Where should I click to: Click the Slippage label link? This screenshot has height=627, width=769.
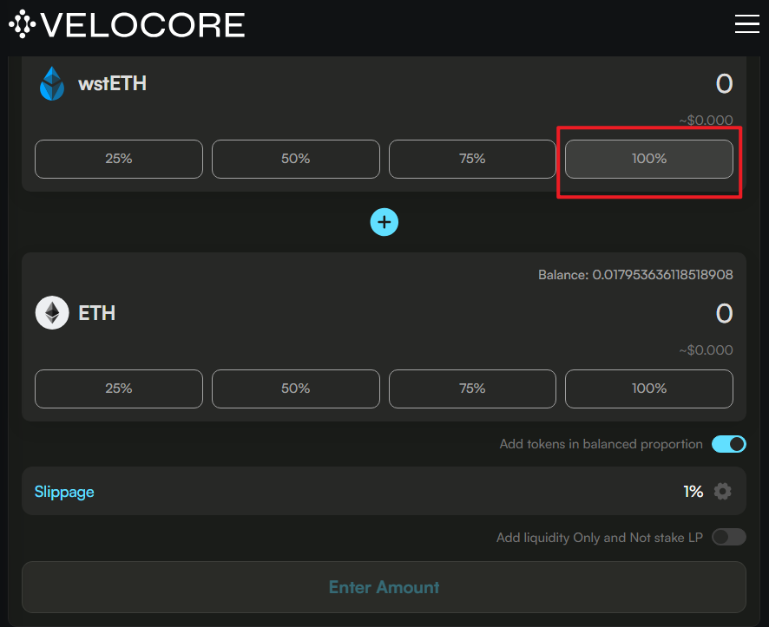(x=64, y=492)
